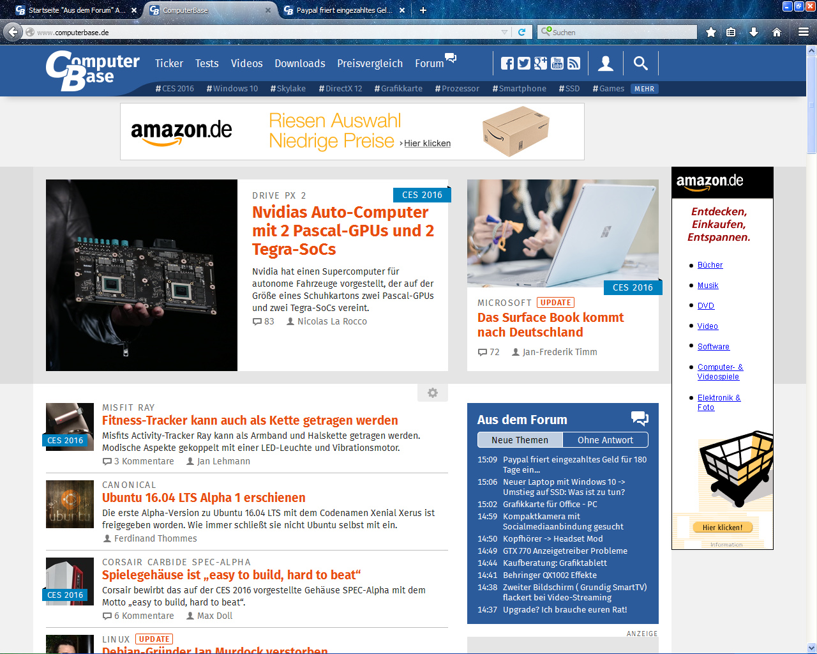Switch to Paypal friert eingezahltes Geld tab

click(345, 10)
